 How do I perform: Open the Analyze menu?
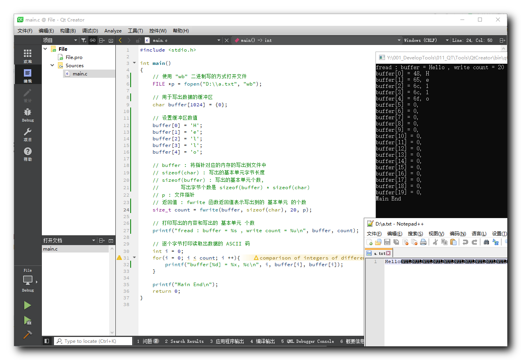click(113, 30)
